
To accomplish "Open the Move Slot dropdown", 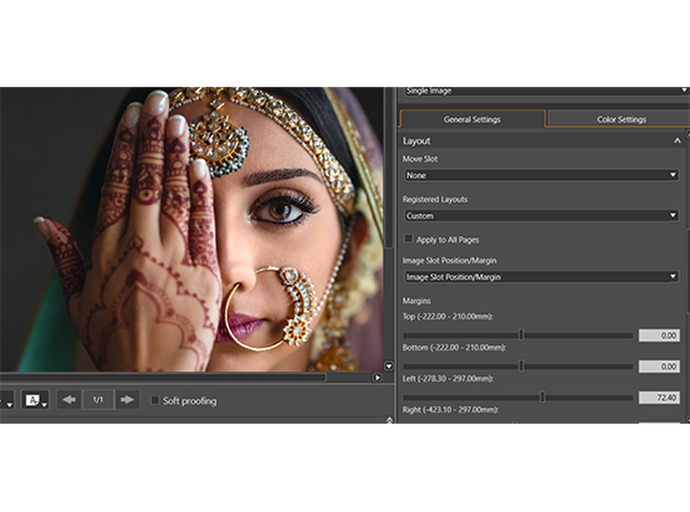I will coord(541,175).
